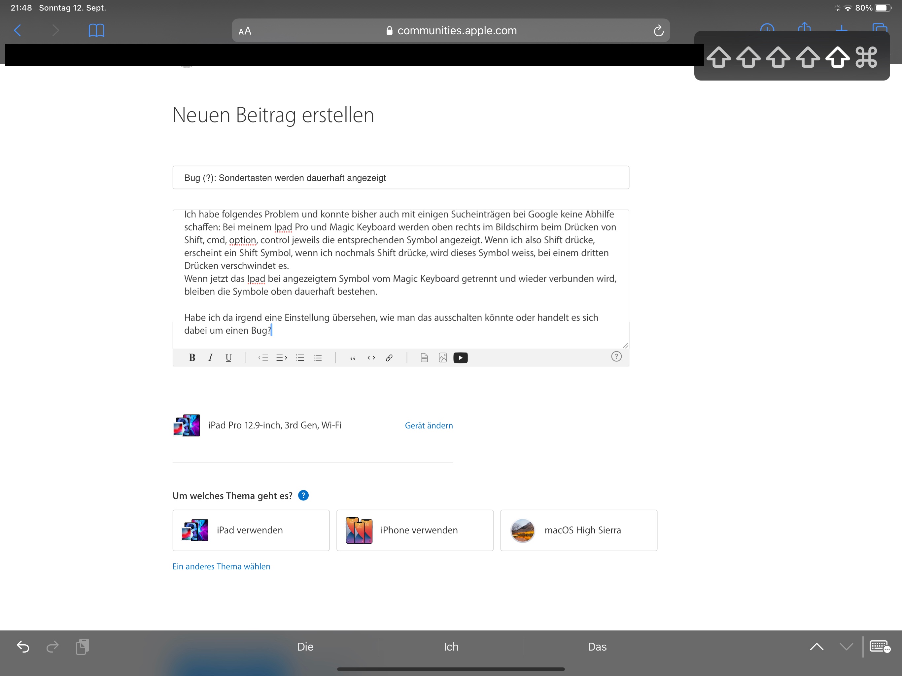
Task: Select the macOS High Sierra topic
Action: click(578, 530)
